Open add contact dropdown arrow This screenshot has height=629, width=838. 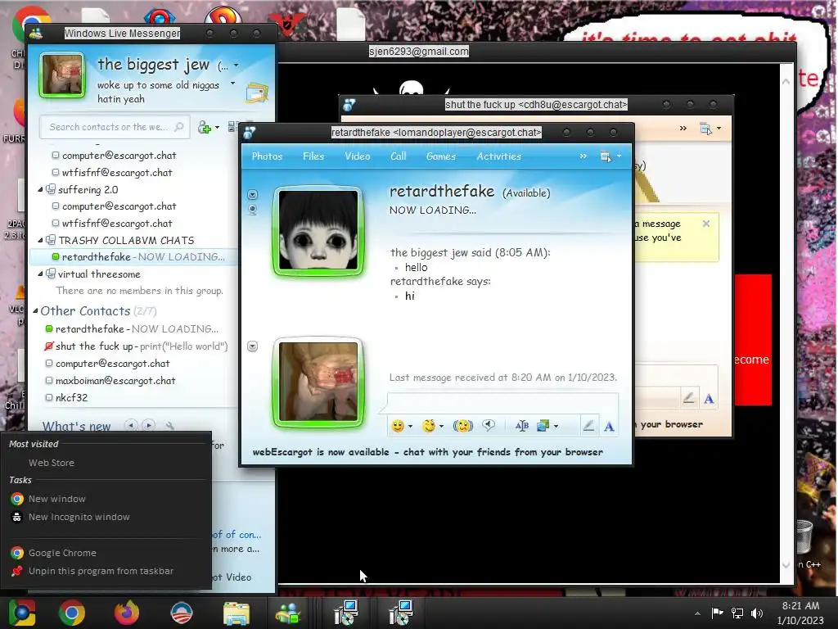pyautogui.click(x=217, y=127)
